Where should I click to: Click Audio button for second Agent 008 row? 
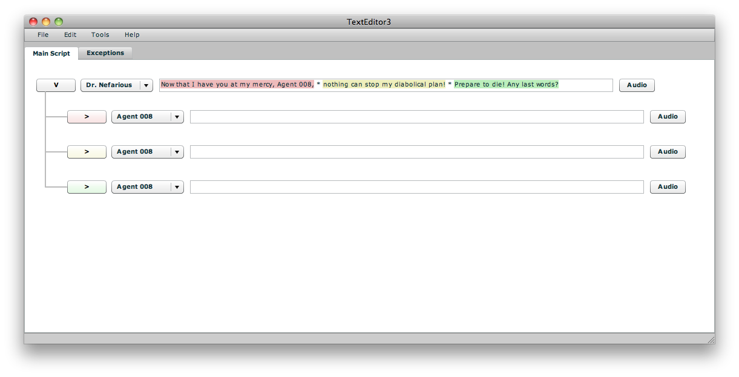668,152
